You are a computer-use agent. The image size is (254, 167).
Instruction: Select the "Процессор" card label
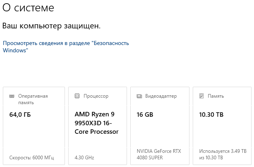coord(96,96)
